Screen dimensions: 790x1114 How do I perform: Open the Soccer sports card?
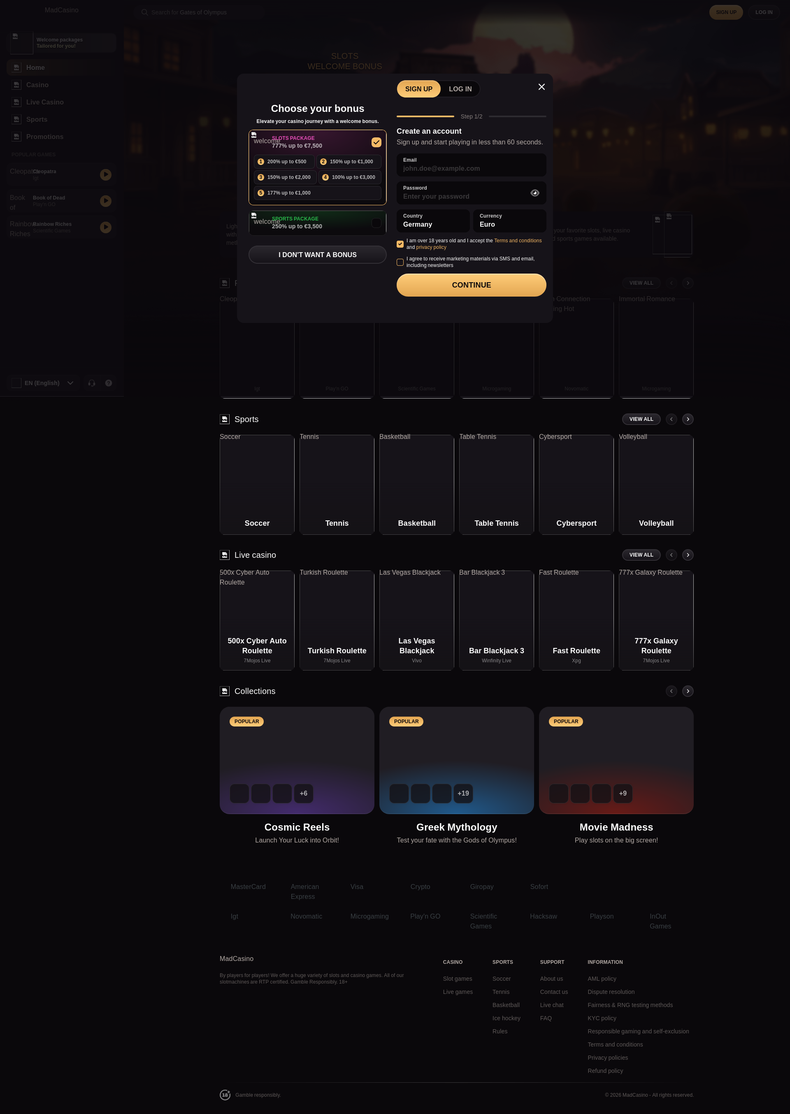[x=257, y=485]
